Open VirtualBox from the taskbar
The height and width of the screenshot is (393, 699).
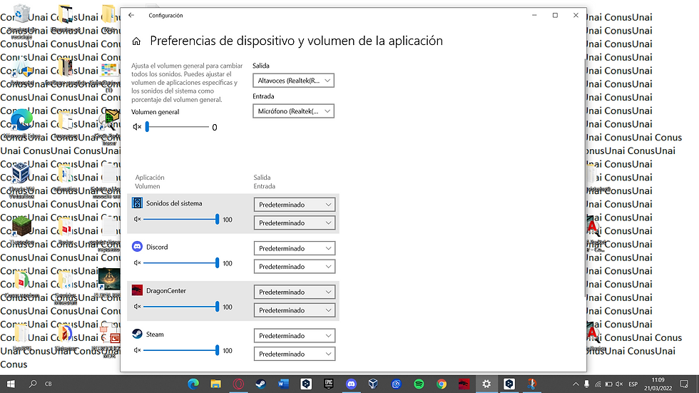click(x=374, y=384)
